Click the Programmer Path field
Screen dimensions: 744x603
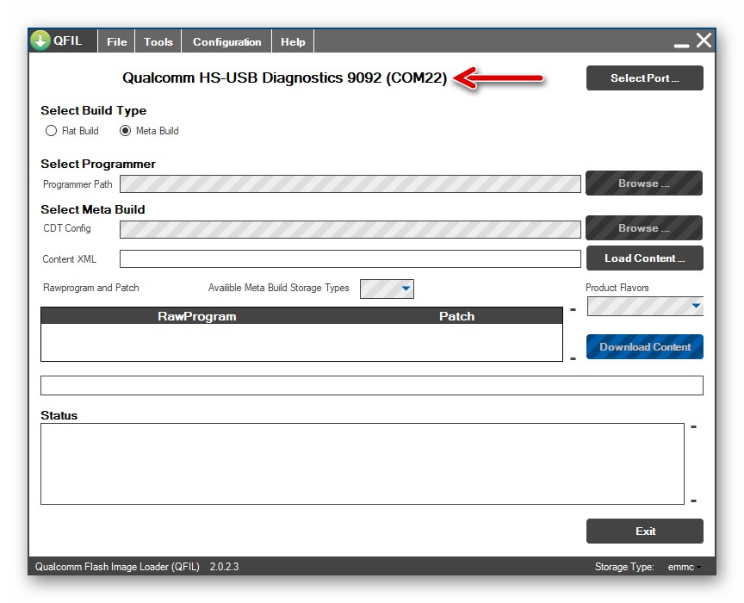350,183
